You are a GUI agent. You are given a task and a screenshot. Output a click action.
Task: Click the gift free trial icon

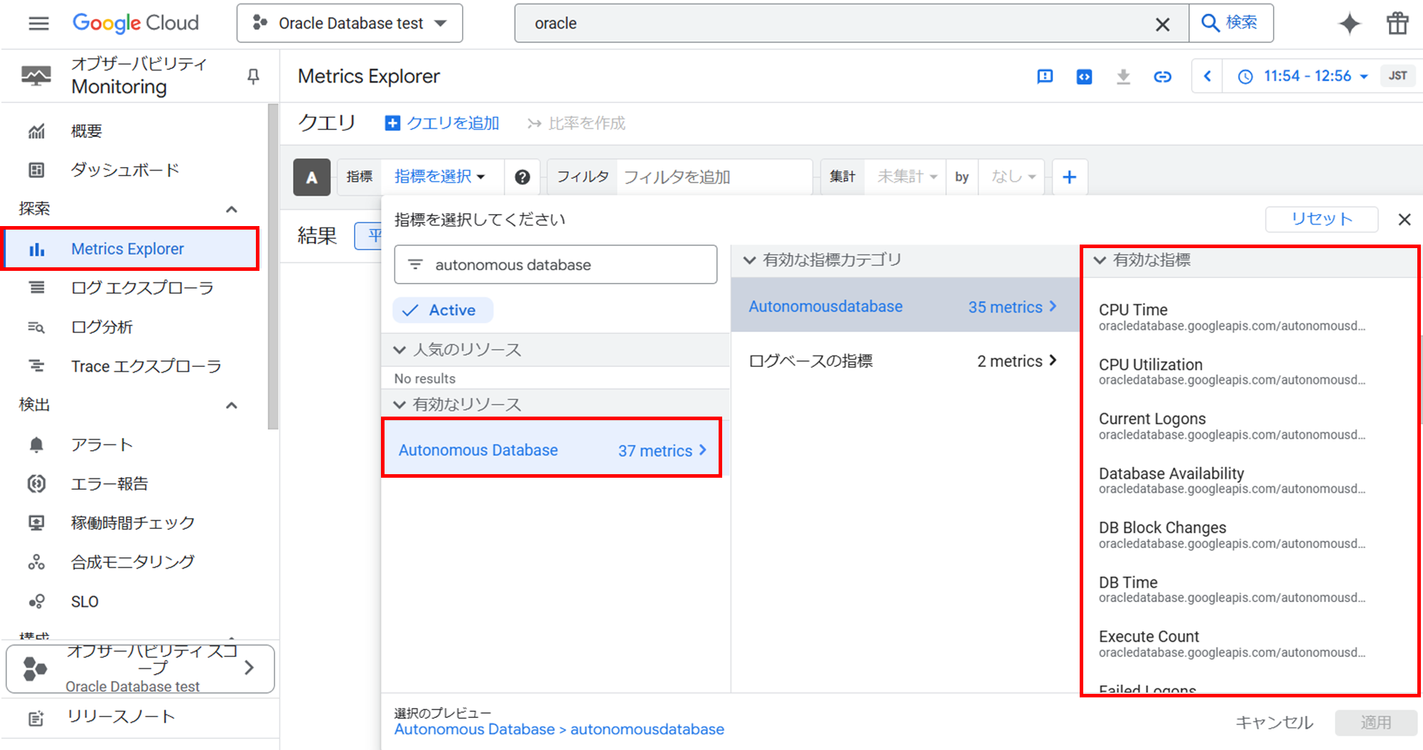pyautogui.click(x=1397, y=23)
